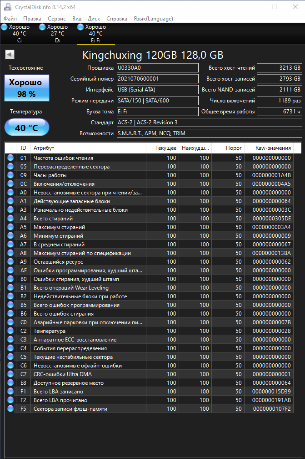This screenshot has width=305, height=459.
Task: Click the Стандарт field ACS-2 Revision 3
Action: point(209,122)
